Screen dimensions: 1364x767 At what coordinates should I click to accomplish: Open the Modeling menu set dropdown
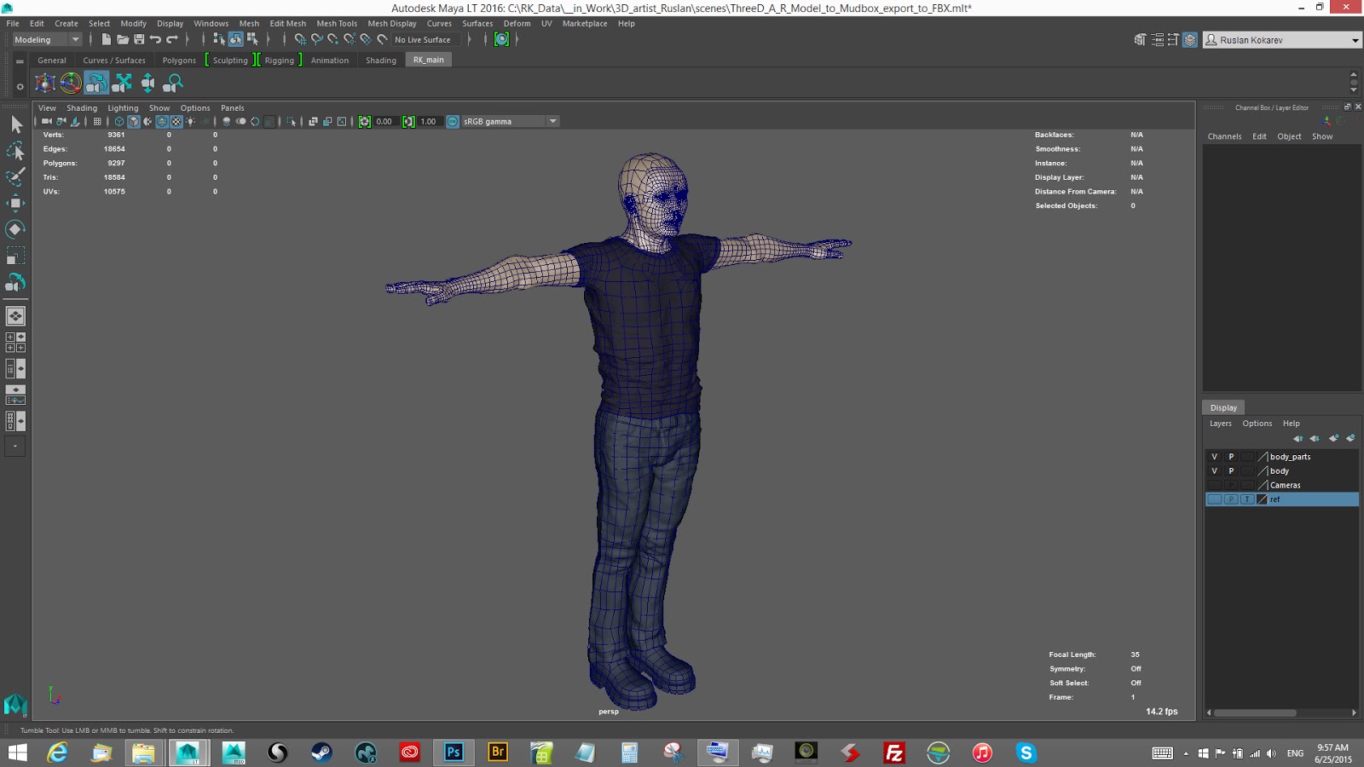47,39
